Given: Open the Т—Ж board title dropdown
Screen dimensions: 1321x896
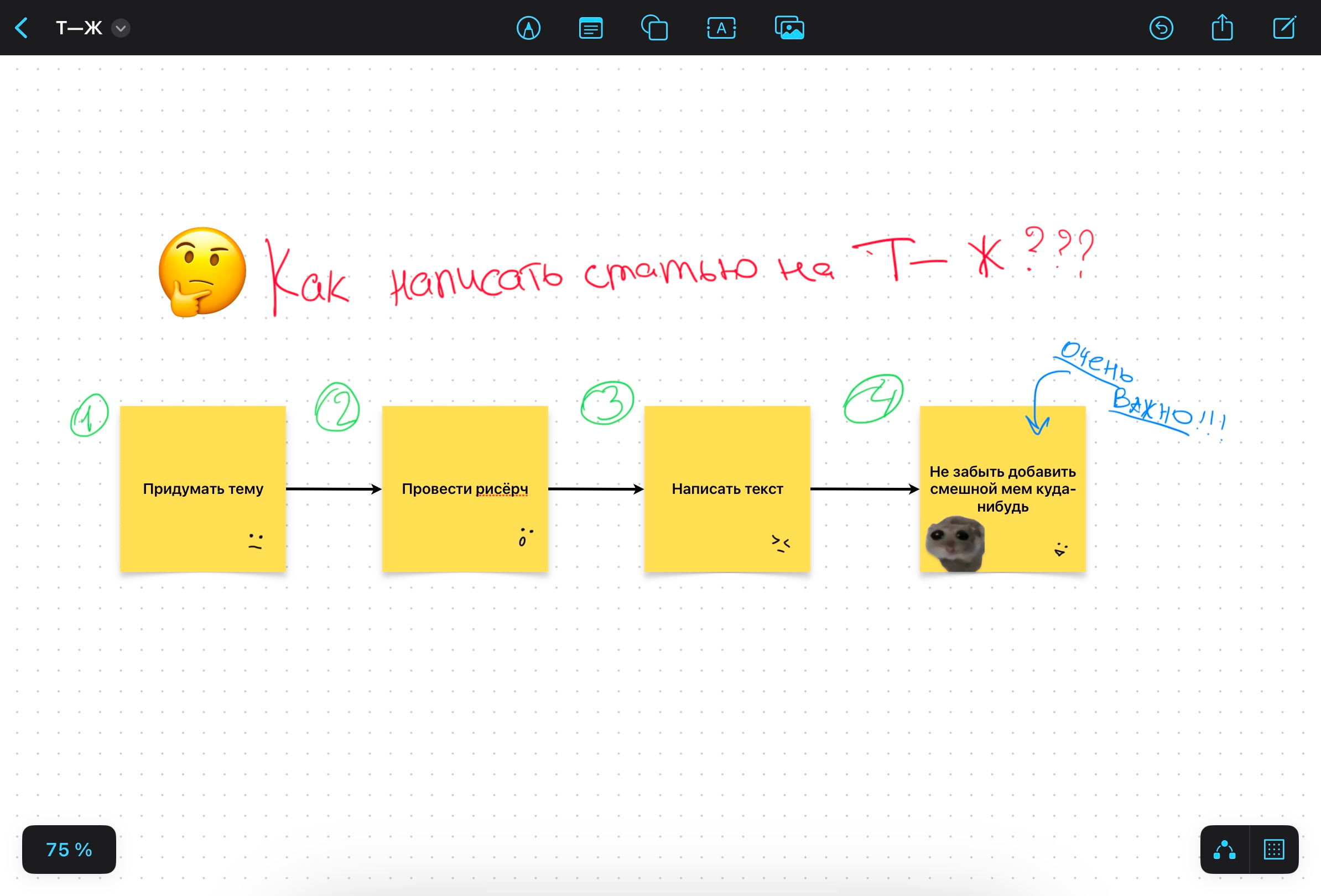Looking at the screenshot, I should coord(121,28).
